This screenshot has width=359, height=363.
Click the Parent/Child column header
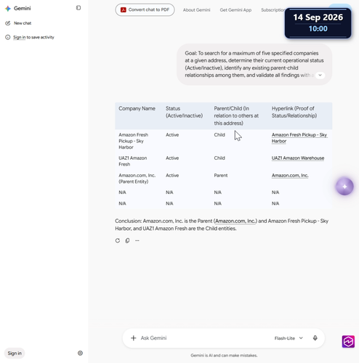click(236, 115)
